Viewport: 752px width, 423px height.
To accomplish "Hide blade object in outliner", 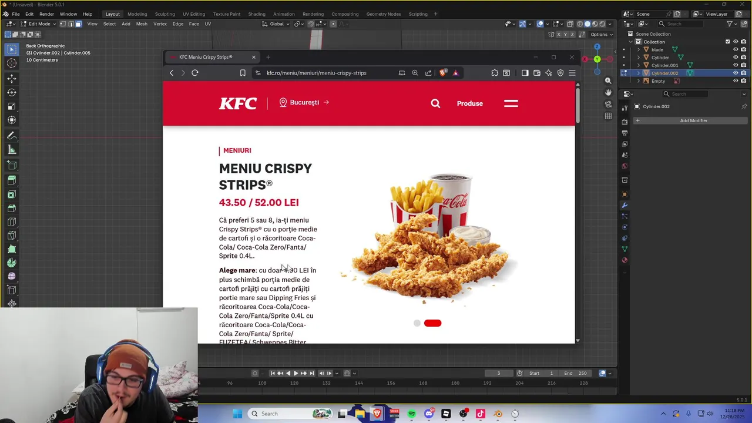I will click(x=736, y=49).
